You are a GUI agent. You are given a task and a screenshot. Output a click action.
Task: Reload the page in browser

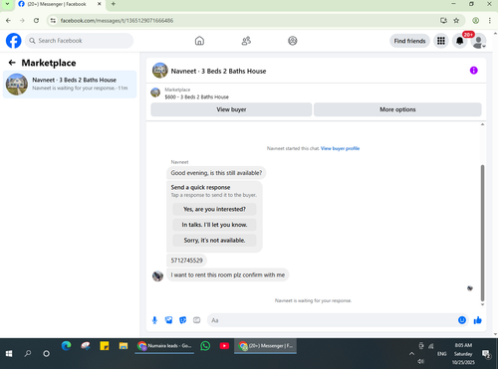tap(36, 21)
